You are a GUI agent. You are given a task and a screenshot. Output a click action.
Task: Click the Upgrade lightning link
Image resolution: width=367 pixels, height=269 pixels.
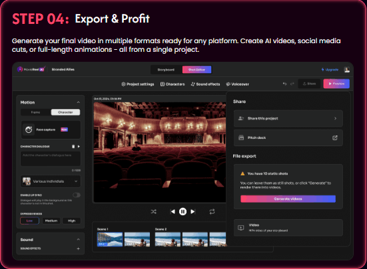click(330, 70)
